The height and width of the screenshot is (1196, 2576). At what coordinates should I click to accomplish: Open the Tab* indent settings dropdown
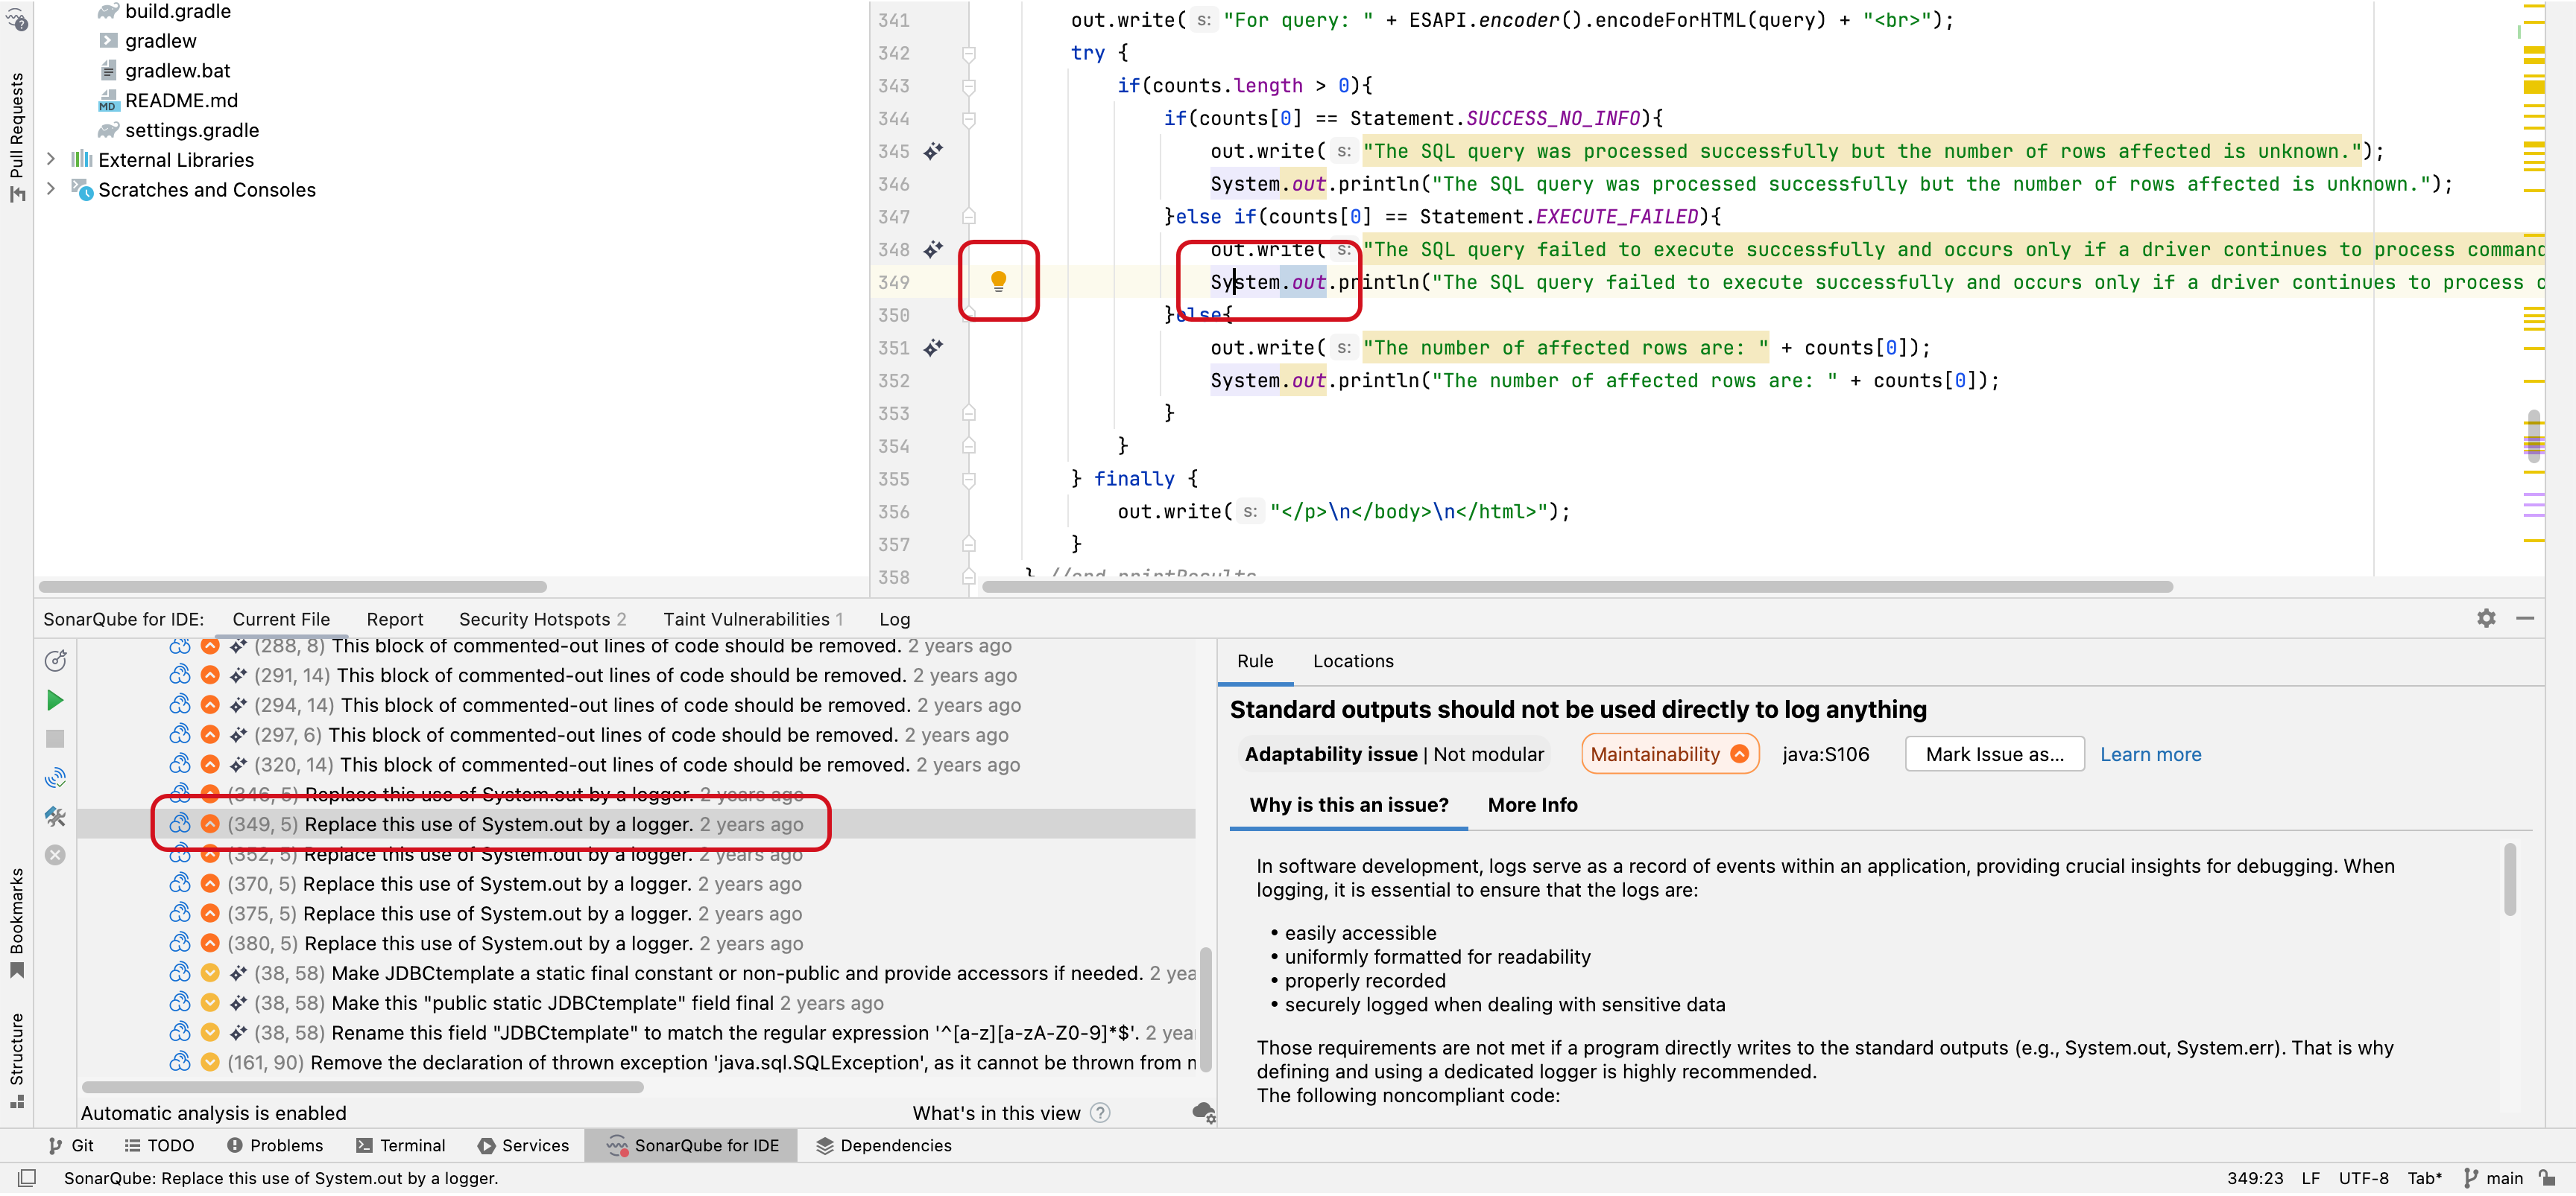click(x=2424, y=1178)
